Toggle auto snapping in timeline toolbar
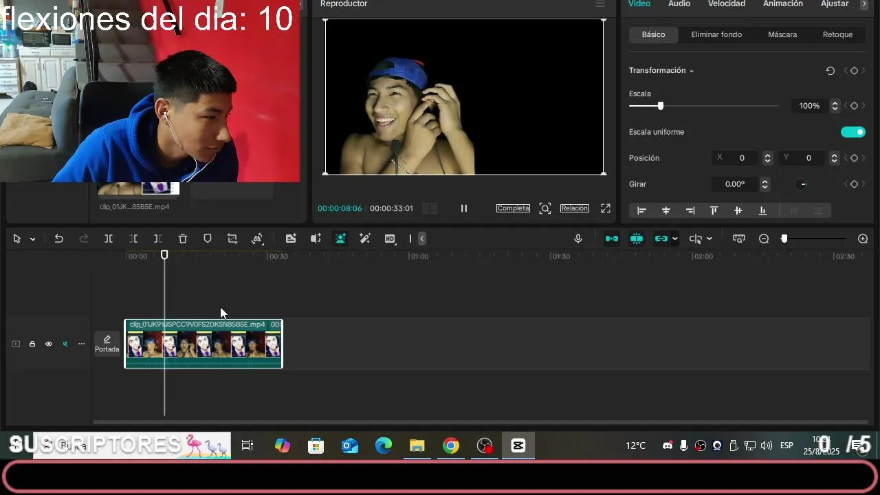Screen dimensions: 880x495 [637, 239]
